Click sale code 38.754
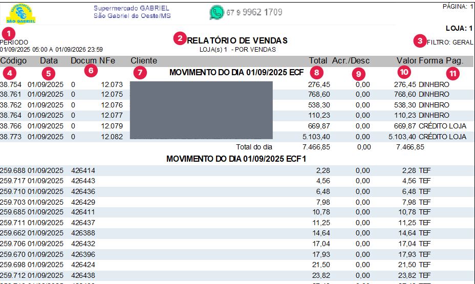Viewport: 475px width, 284px height. click(x=11, y=84)
